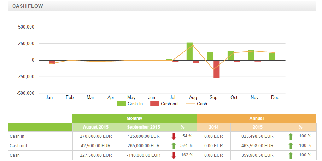Click the tall green August cash in bar
This screenshot has height=161, width=322.
click(190, 51)
